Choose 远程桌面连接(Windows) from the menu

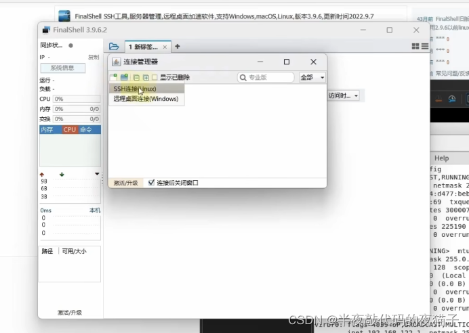click(146, 99)
